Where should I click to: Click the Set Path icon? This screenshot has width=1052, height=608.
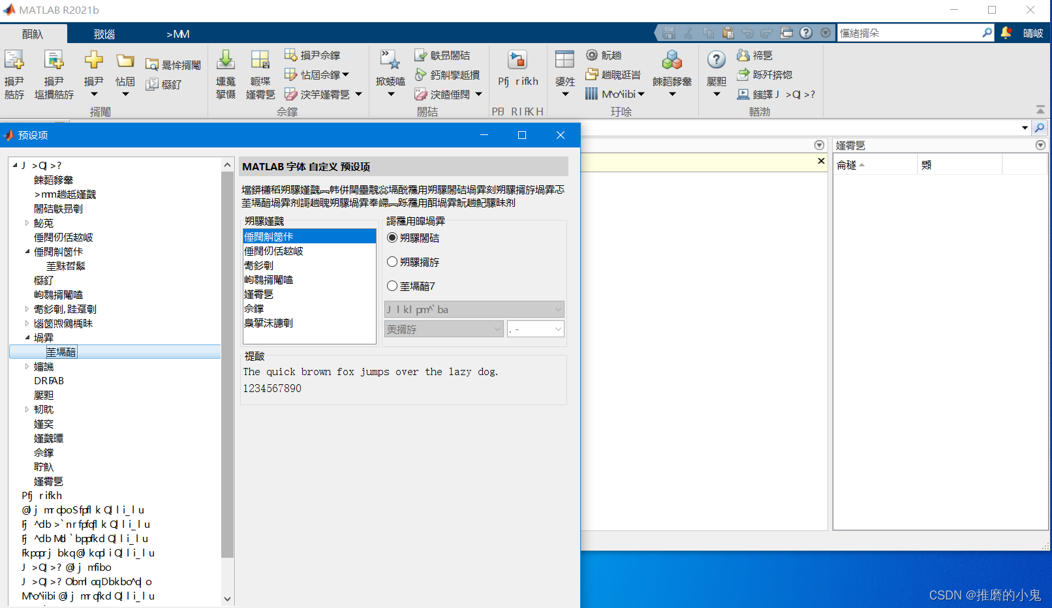coord(592,74)
